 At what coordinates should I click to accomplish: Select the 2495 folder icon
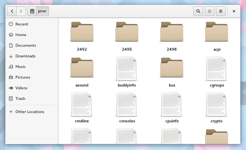(127, 32)
